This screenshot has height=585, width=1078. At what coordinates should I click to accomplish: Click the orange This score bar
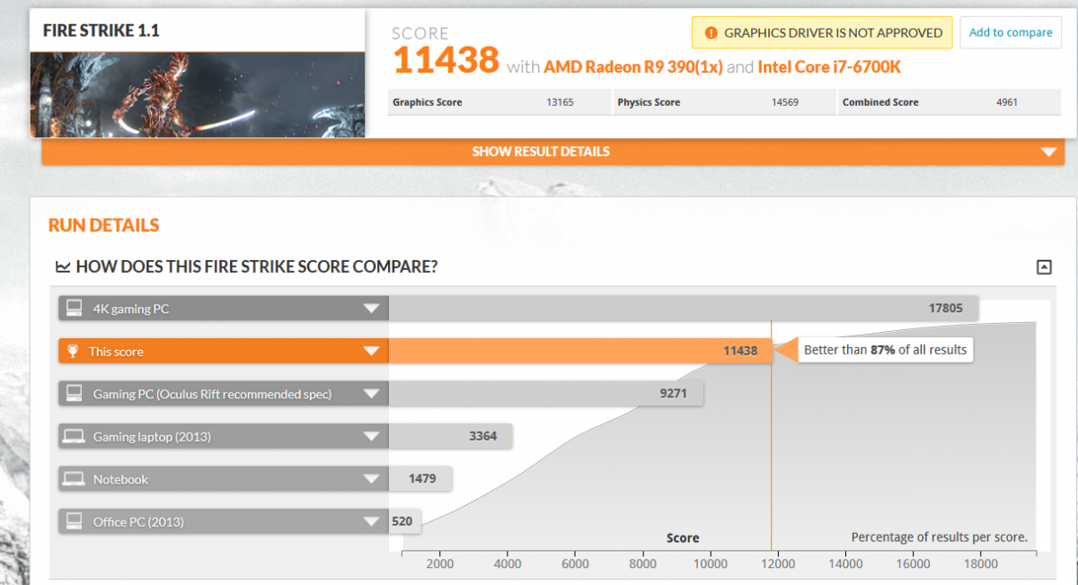pyautogui.click(x=580, y=352)
